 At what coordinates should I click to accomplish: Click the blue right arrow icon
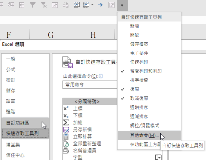coord(101,5)
